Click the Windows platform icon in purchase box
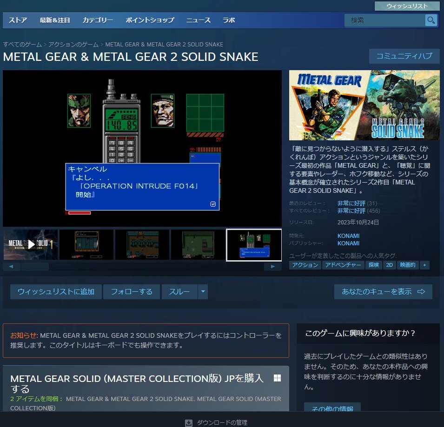 277,378
